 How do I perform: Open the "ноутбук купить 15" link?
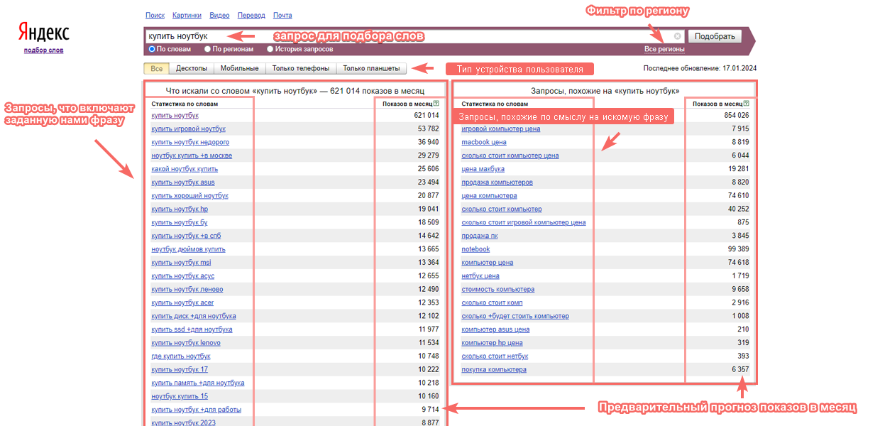click(180, 396)
